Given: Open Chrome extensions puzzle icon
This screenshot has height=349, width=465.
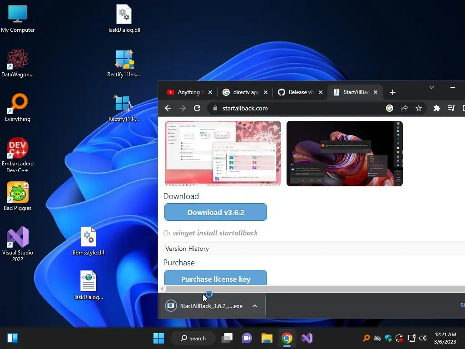Looking at the screenshot, I should point(436,108).
